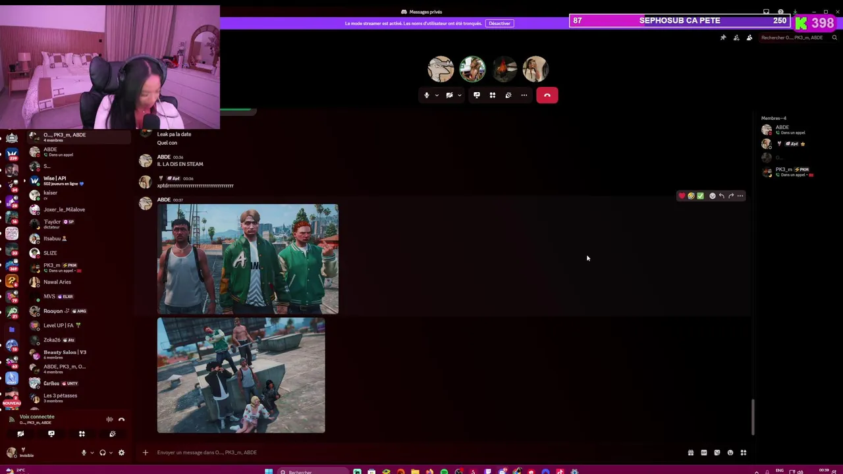Select ABDE in members list
Image resolution: width=843 pixels, height=474 pixels.
pos(797,130)
